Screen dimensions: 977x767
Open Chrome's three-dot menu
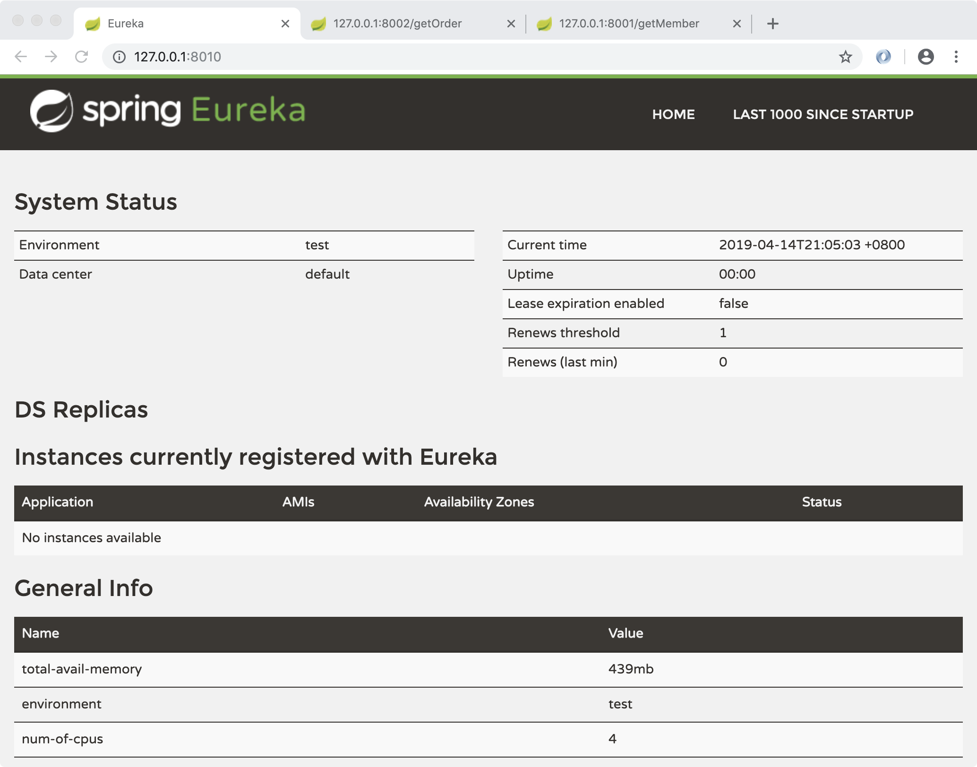coord(956,57)
